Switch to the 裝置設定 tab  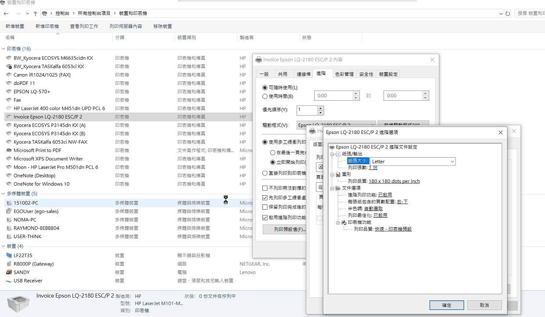point(388,74)
